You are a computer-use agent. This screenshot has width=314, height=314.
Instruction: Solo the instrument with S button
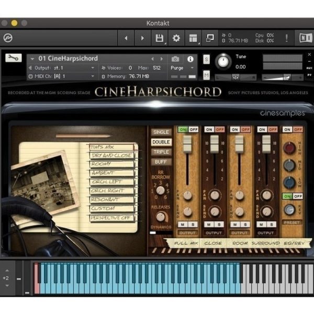click(207, 59)
